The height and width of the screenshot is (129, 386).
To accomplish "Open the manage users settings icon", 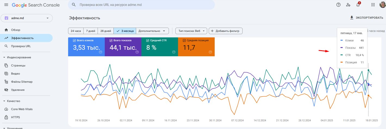I will 348,5.
